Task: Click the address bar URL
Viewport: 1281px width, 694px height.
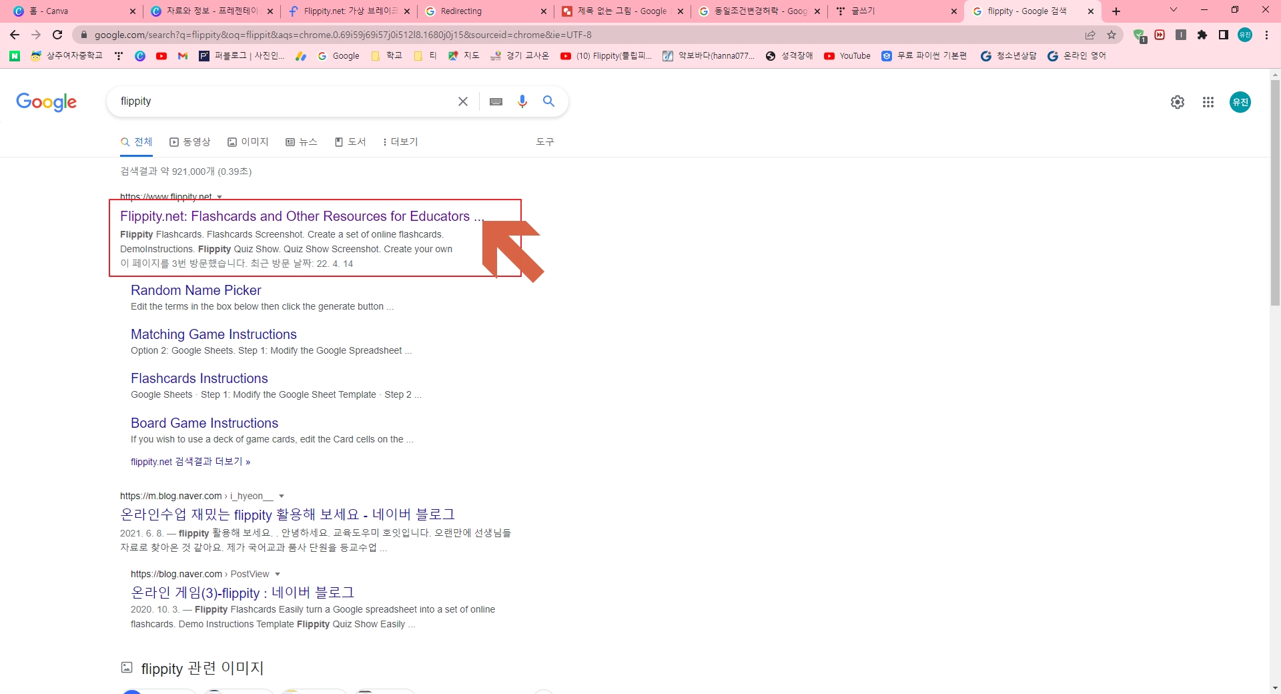Action: click(x=343, y=35)
